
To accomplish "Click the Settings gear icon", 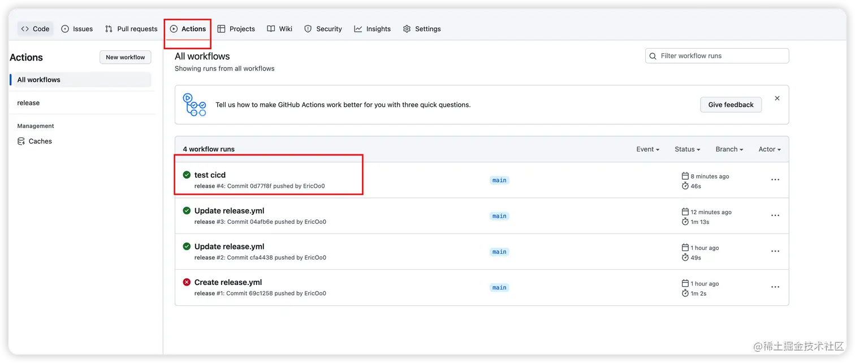I will pos(407,29).
